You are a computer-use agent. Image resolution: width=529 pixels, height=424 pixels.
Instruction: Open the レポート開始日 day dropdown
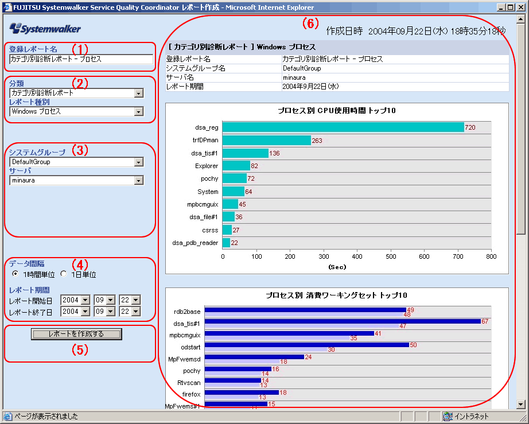pyautogui.click(x=136, y=300)
